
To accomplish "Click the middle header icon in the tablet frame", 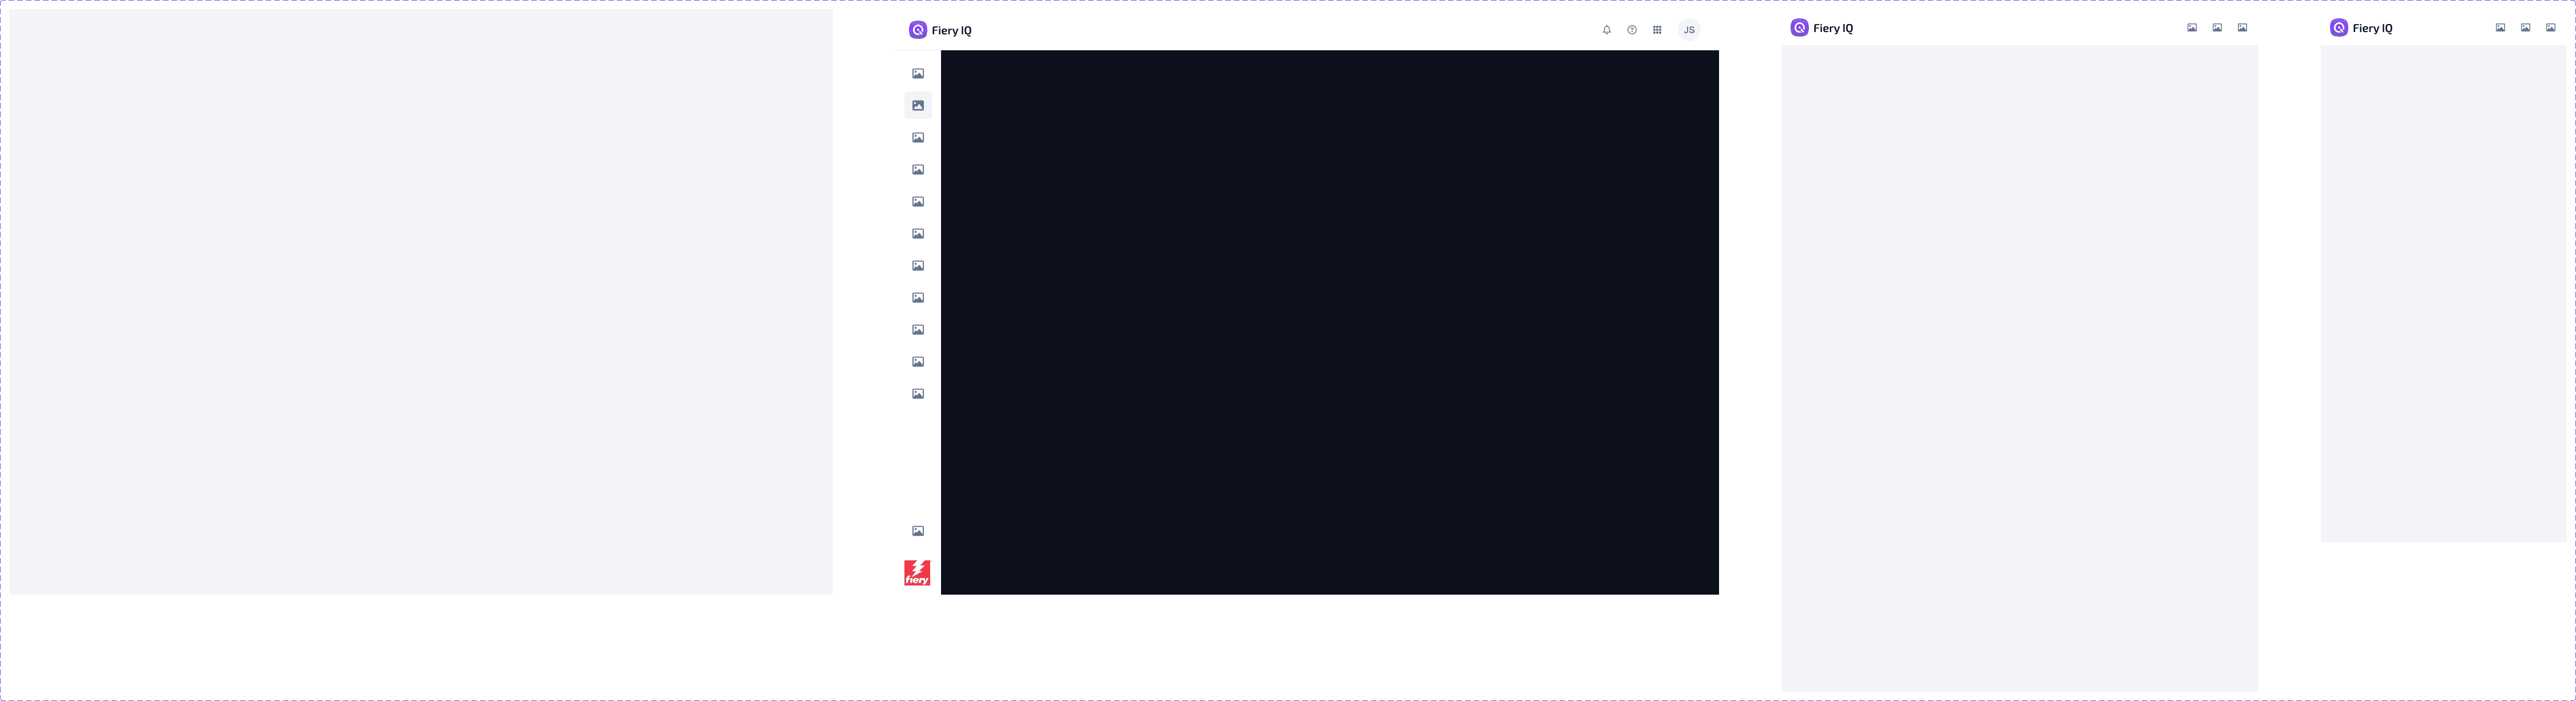I will click(x=2216, y=28).
